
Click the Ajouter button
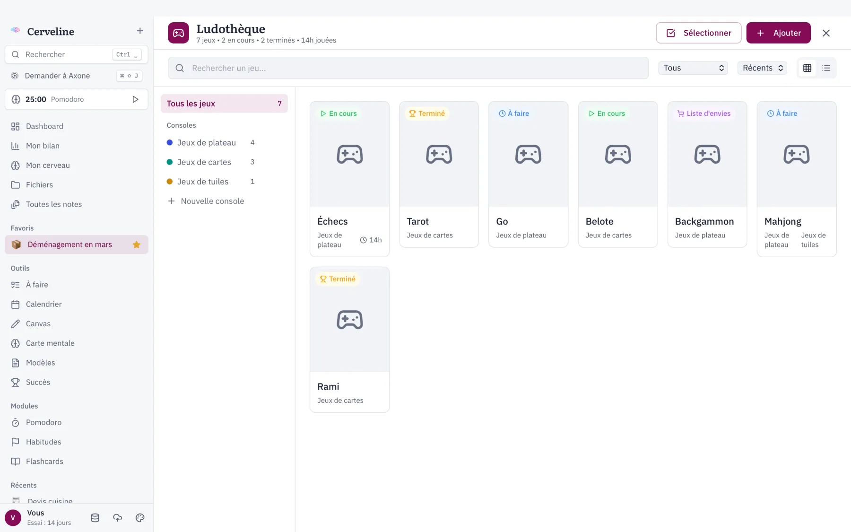point(779,33)
